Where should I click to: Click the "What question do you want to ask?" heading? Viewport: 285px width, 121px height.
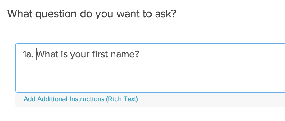point(92,14)
